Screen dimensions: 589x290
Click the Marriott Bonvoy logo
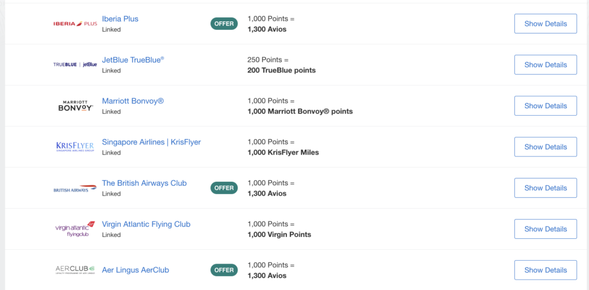click(75, 106)
